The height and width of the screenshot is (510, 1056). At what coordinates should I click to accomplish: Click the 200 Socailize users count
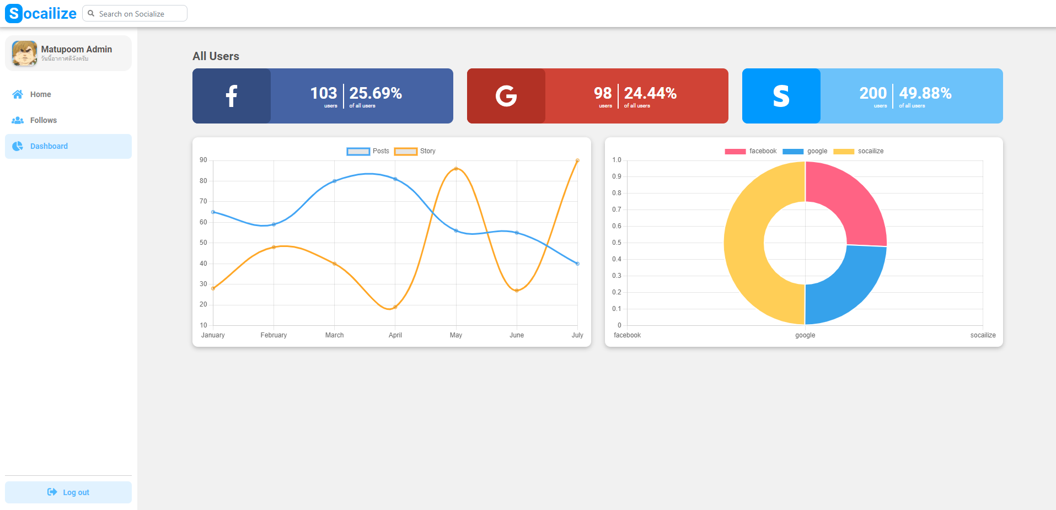pyautogui.click(x=873, y=93)
